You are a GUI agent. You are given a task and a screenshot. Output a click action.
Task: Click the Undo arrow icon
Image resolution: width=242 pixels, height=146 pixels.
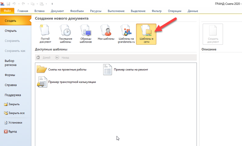click(x=14, y=4)
